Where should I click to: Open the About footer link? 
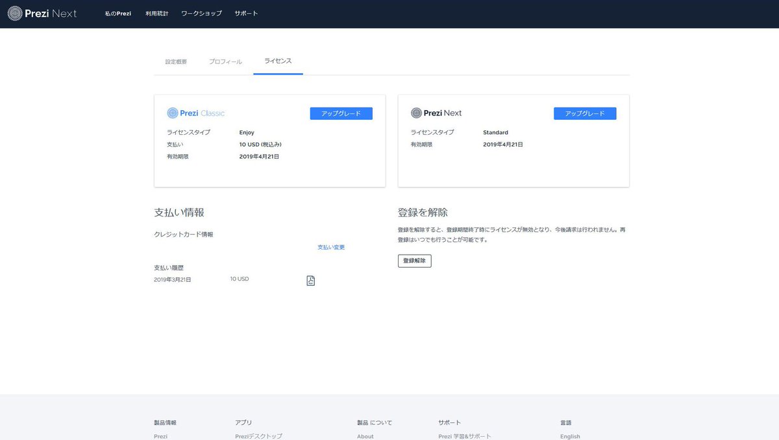point(365,436)
